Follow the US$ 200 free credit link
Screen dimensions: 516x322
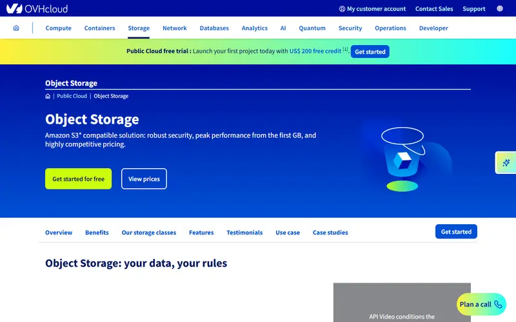click(x=315, y=51)
